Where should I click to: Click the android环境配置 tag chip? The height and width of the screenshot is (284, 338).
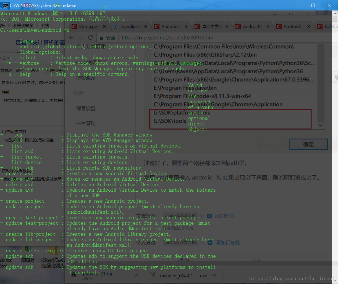[180, 216]
